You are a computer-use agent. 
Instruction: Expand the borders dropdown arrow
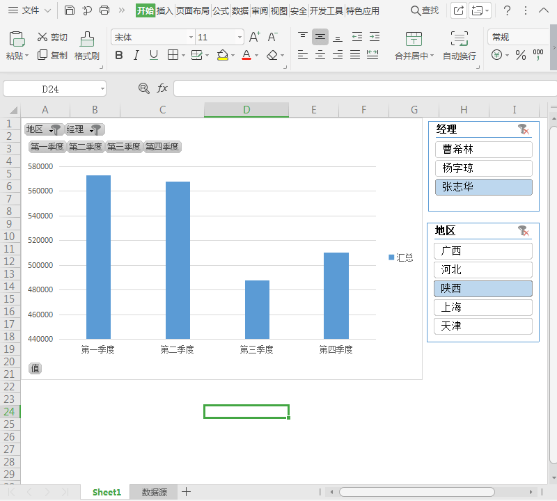(183, 56)
